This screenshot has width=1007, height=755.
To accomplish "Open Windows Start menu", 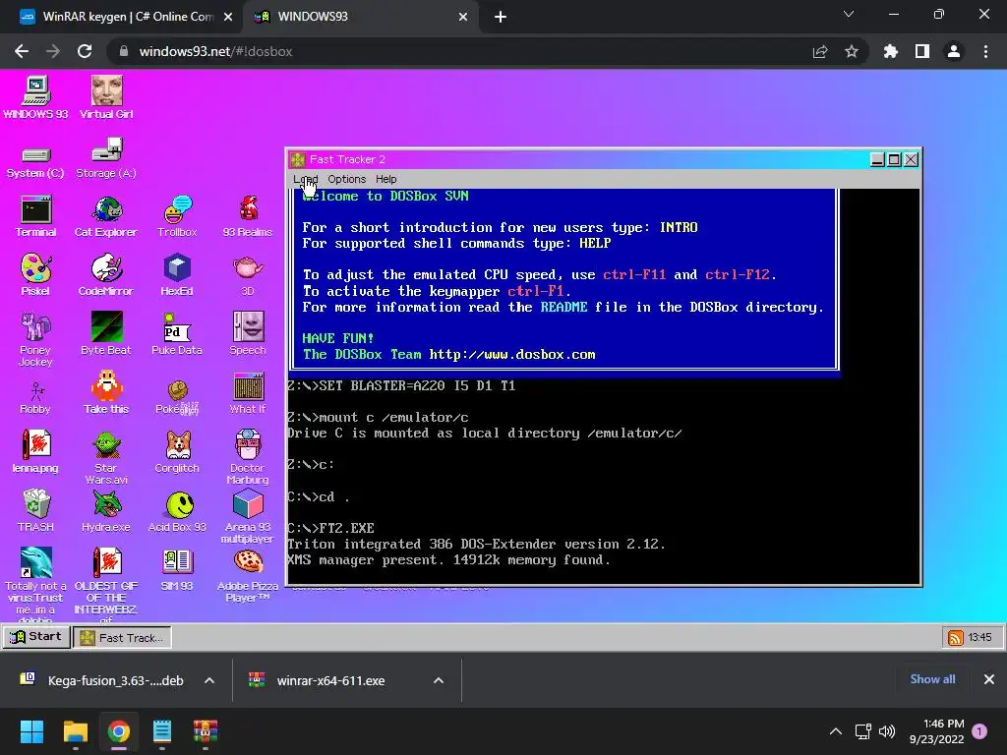I will click(32, 731).
